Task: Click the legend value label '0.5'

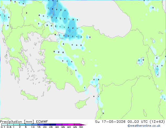Action: 9,127
